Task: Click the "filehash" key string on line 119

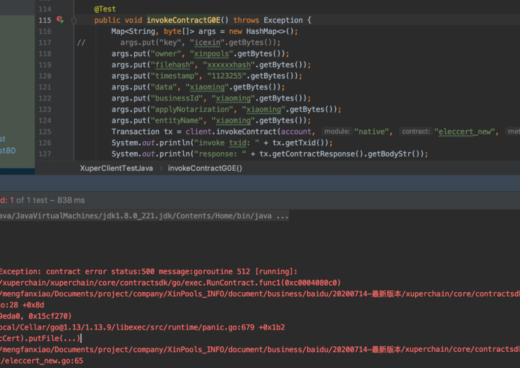Action: [173, 65]
